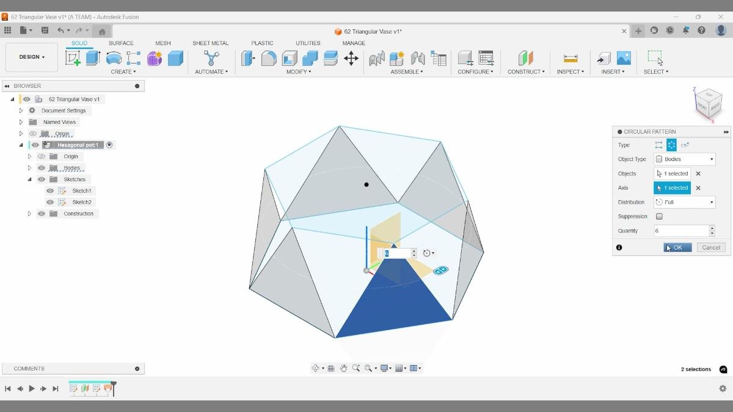Click the Window Selection tool icon
The height and width of the screenshot is (412, 733).
(x=655, y=58)
